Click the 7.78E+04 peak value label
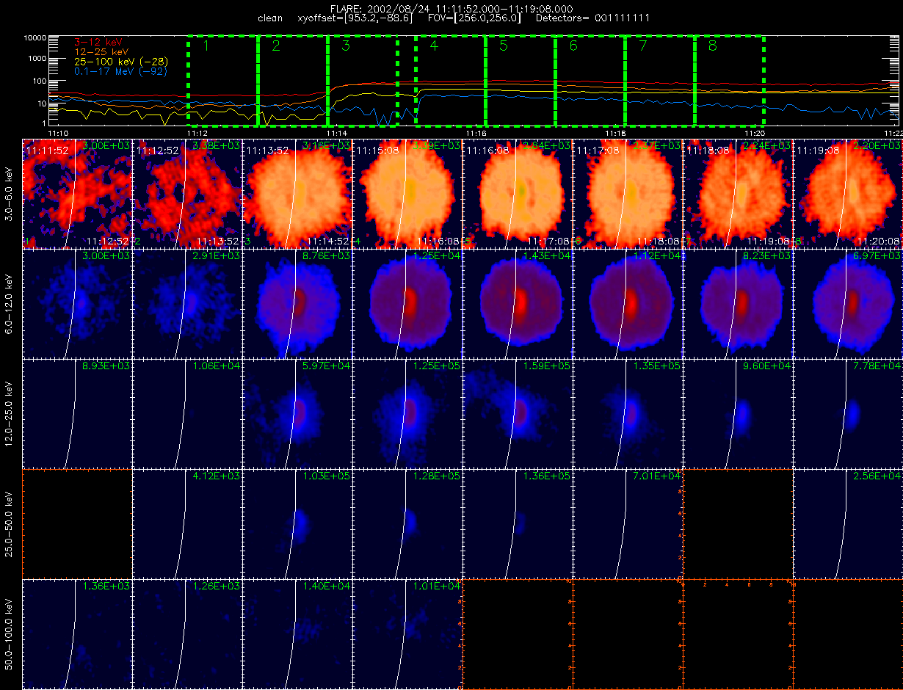903x690 pixels. click(877, 366)
